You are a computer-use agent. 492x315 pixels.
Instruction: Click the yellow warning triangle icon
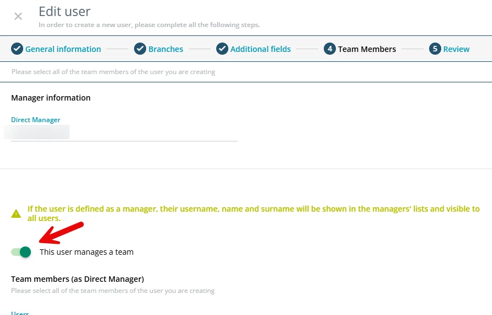(x=17, y=213)
